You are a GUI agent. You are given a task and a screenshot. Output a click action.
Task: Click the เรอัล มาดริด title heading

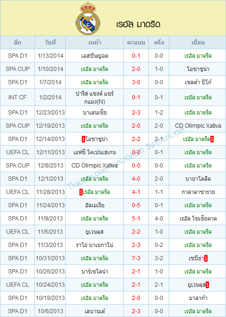pyautogui.click(x=139, y=25)
